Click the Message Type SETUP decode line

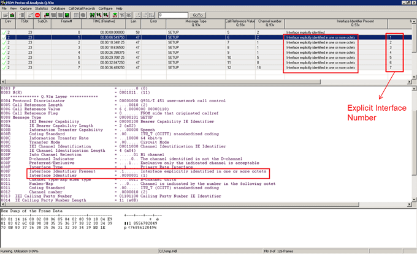coord(77,118)
